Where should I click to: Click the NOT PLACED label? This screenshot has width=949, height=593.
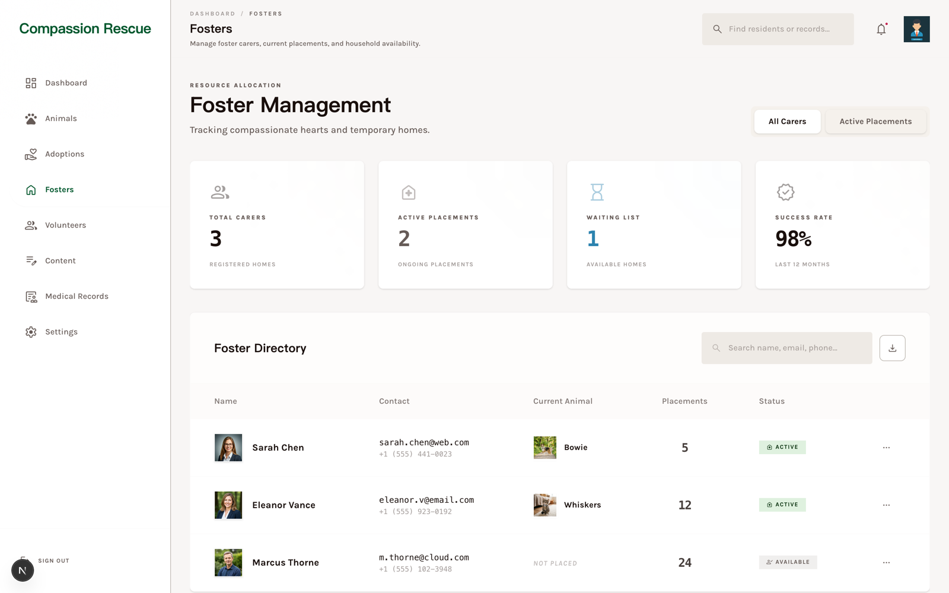pyautogui.click(x=555, y=563)
